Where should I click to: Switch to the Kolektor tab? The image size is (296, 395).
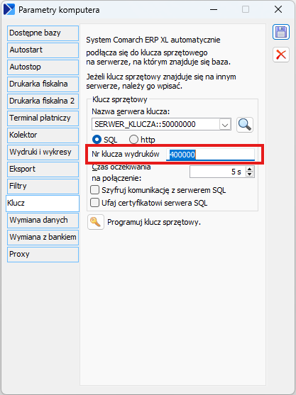[x=43, y=135]
